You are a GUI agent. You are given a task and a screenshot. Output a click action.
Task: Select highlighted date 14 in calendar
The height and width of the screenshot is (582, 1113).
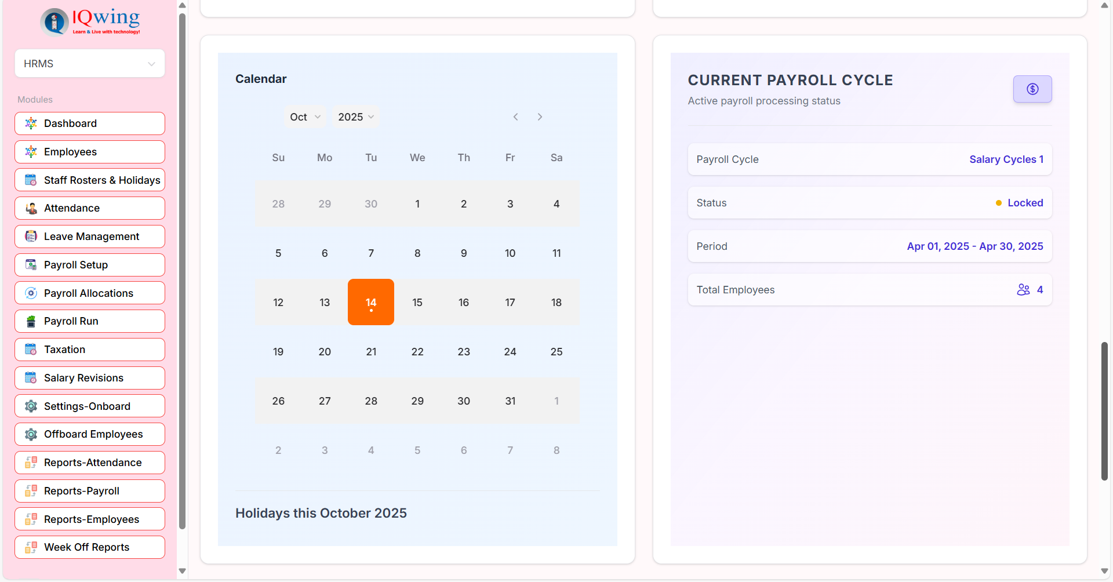pyautogui.click(x=371, y=302)
